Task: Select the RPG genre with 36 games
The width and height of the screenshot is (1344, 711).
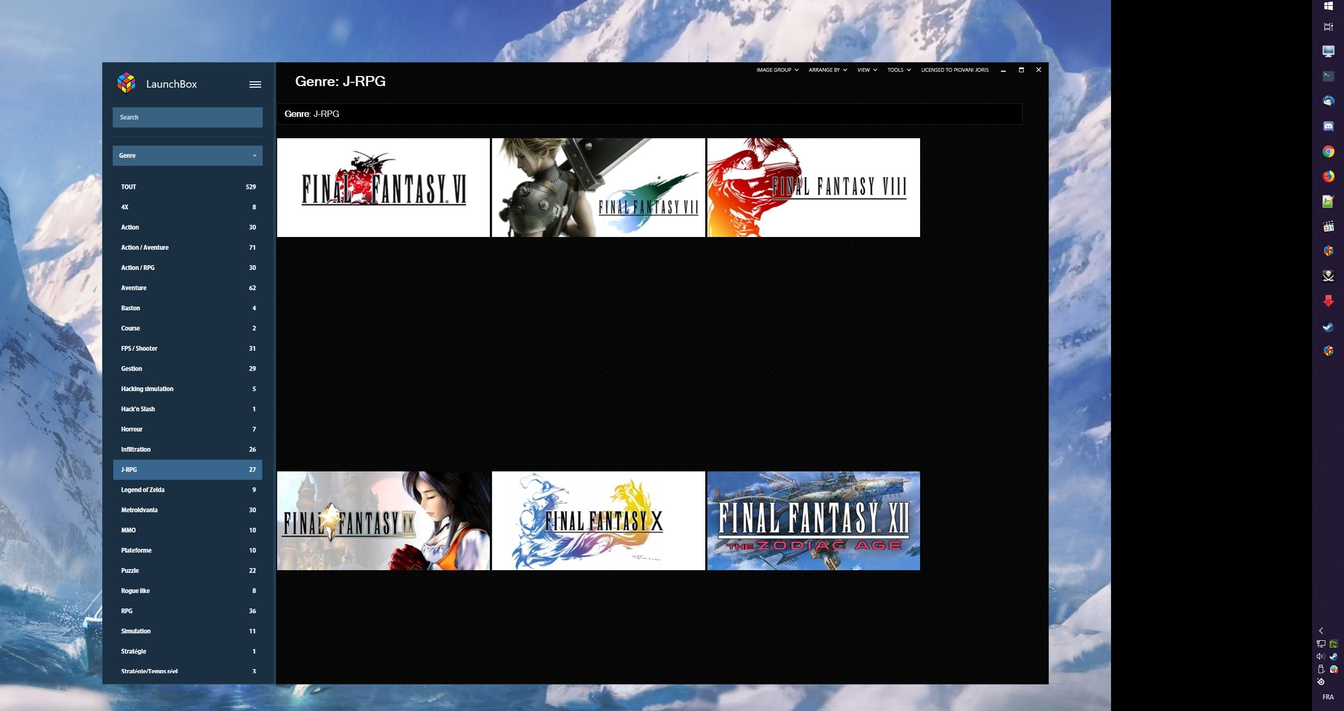Action: pyautogui.click(x=187, y=611)
